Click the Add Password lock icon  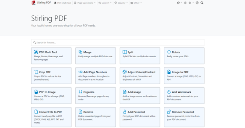(125, 112)
